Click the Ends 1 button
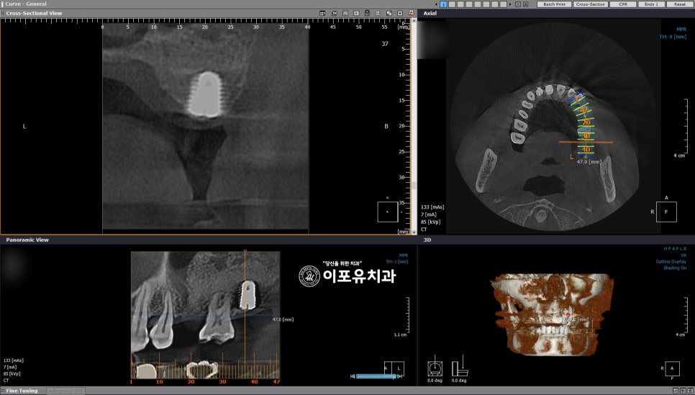 pos(651,4)
